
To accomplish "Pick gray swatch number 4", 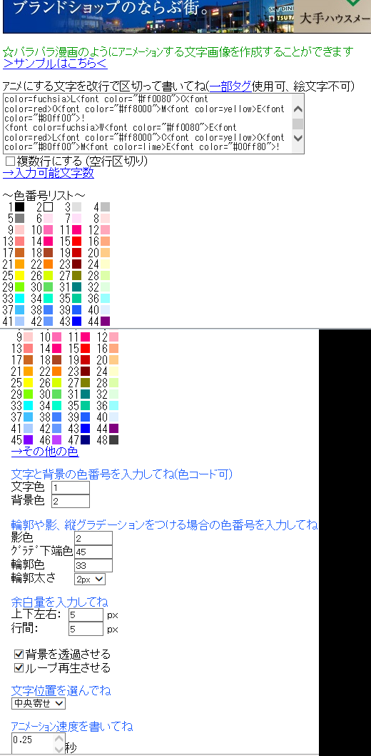I will pyautogui.click(x=106, y=207).
